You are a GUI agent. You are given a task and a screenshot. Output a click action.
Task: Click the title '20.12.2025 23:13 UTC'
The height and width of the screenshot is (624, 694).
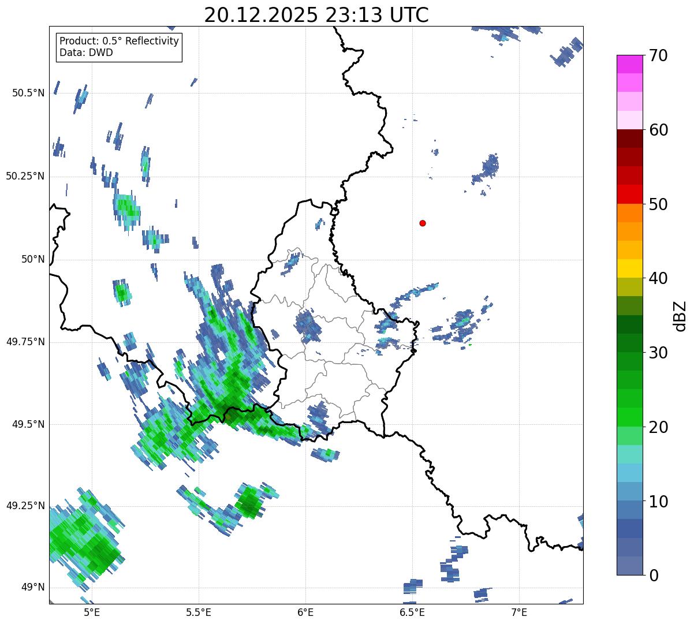click(316, 15)
